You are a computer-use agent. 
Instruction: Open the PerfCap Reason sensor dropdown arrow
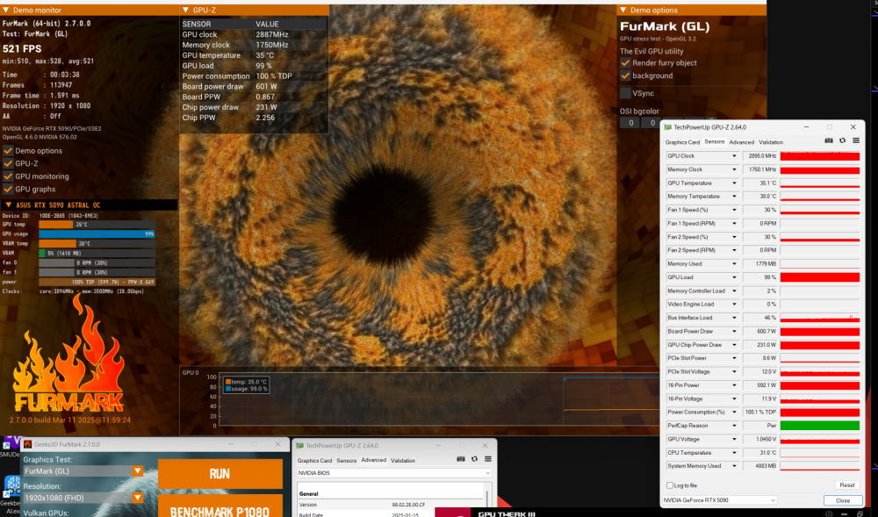point(734,426)
